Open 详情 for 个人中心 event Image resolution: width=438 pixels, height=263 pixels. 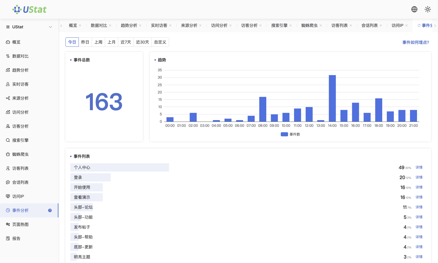click(419, 167)
